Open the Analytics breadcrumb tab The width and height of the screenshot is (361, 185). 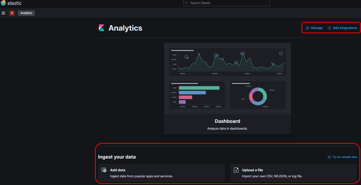(26, 13)
